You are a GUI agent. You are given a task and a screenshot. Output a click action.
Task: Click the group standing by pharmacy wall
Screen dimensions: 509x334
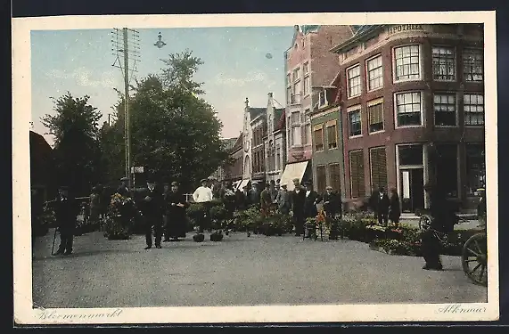pos(384,206)
